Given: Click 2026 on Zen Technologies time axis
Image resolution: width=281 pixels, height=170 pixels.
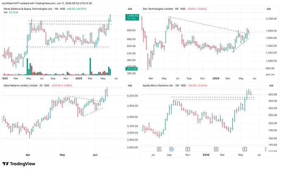Looking at the screenshot, I should click(x=216, y=78).
